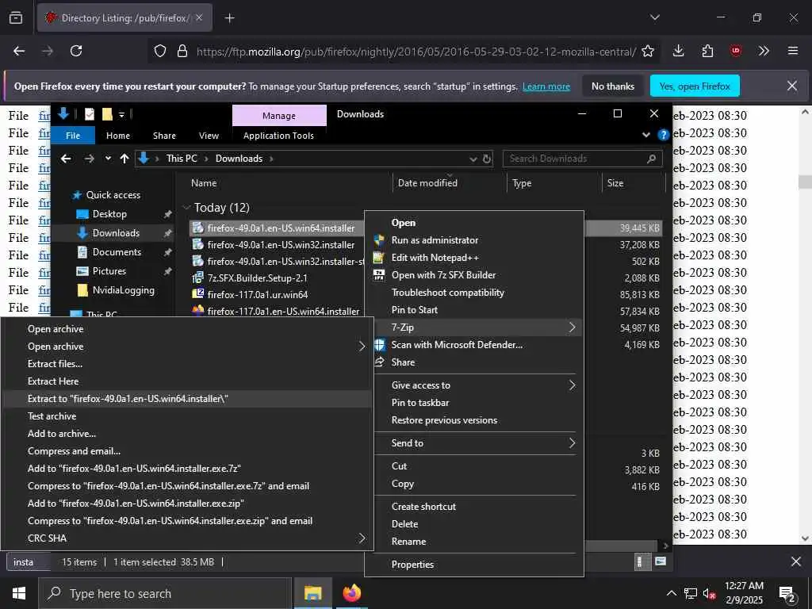Collapse the Today (12) file group
812x609 pixels.
[187, 208]
